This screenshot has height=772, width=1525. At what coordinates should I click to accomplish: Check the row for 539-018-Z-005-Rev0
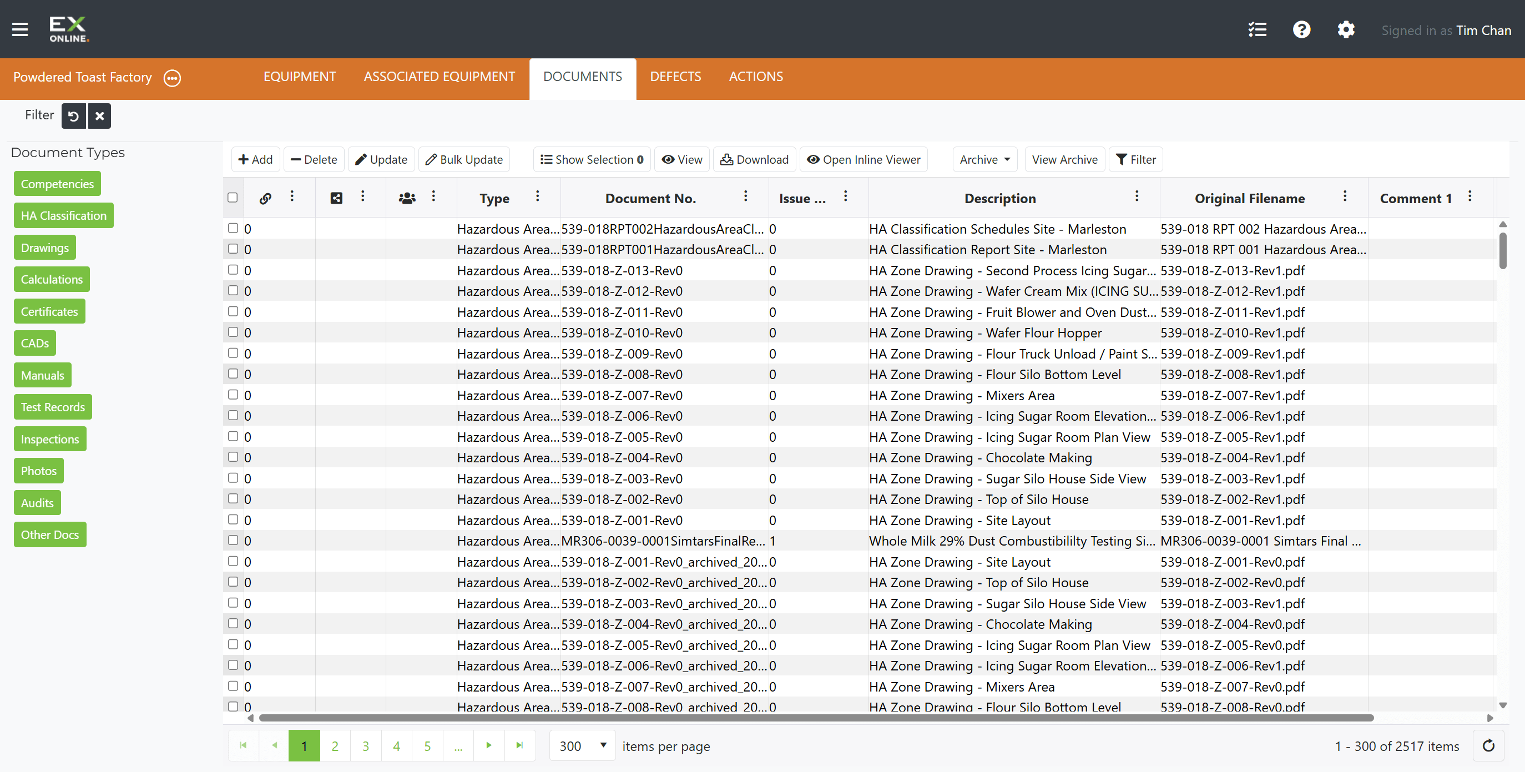click(233, 436)
